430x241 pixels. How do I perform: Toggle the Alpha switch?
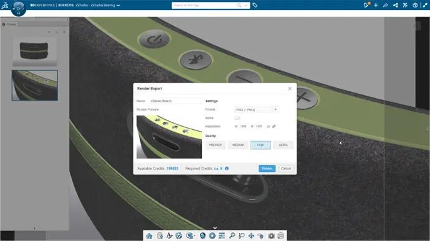(237, 118)
